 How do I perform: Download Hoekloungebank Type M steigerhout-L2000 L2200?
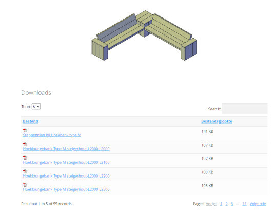(66, 176)
